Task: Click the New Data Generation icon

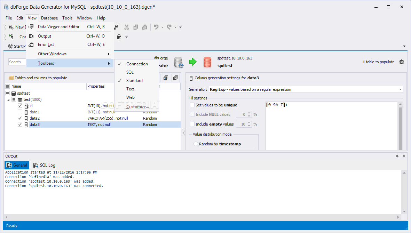Action: [x=11, y=27]
